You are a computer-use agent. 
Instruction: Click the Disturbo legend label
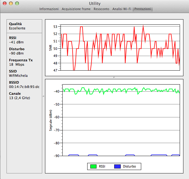click(x=129, y=166)
